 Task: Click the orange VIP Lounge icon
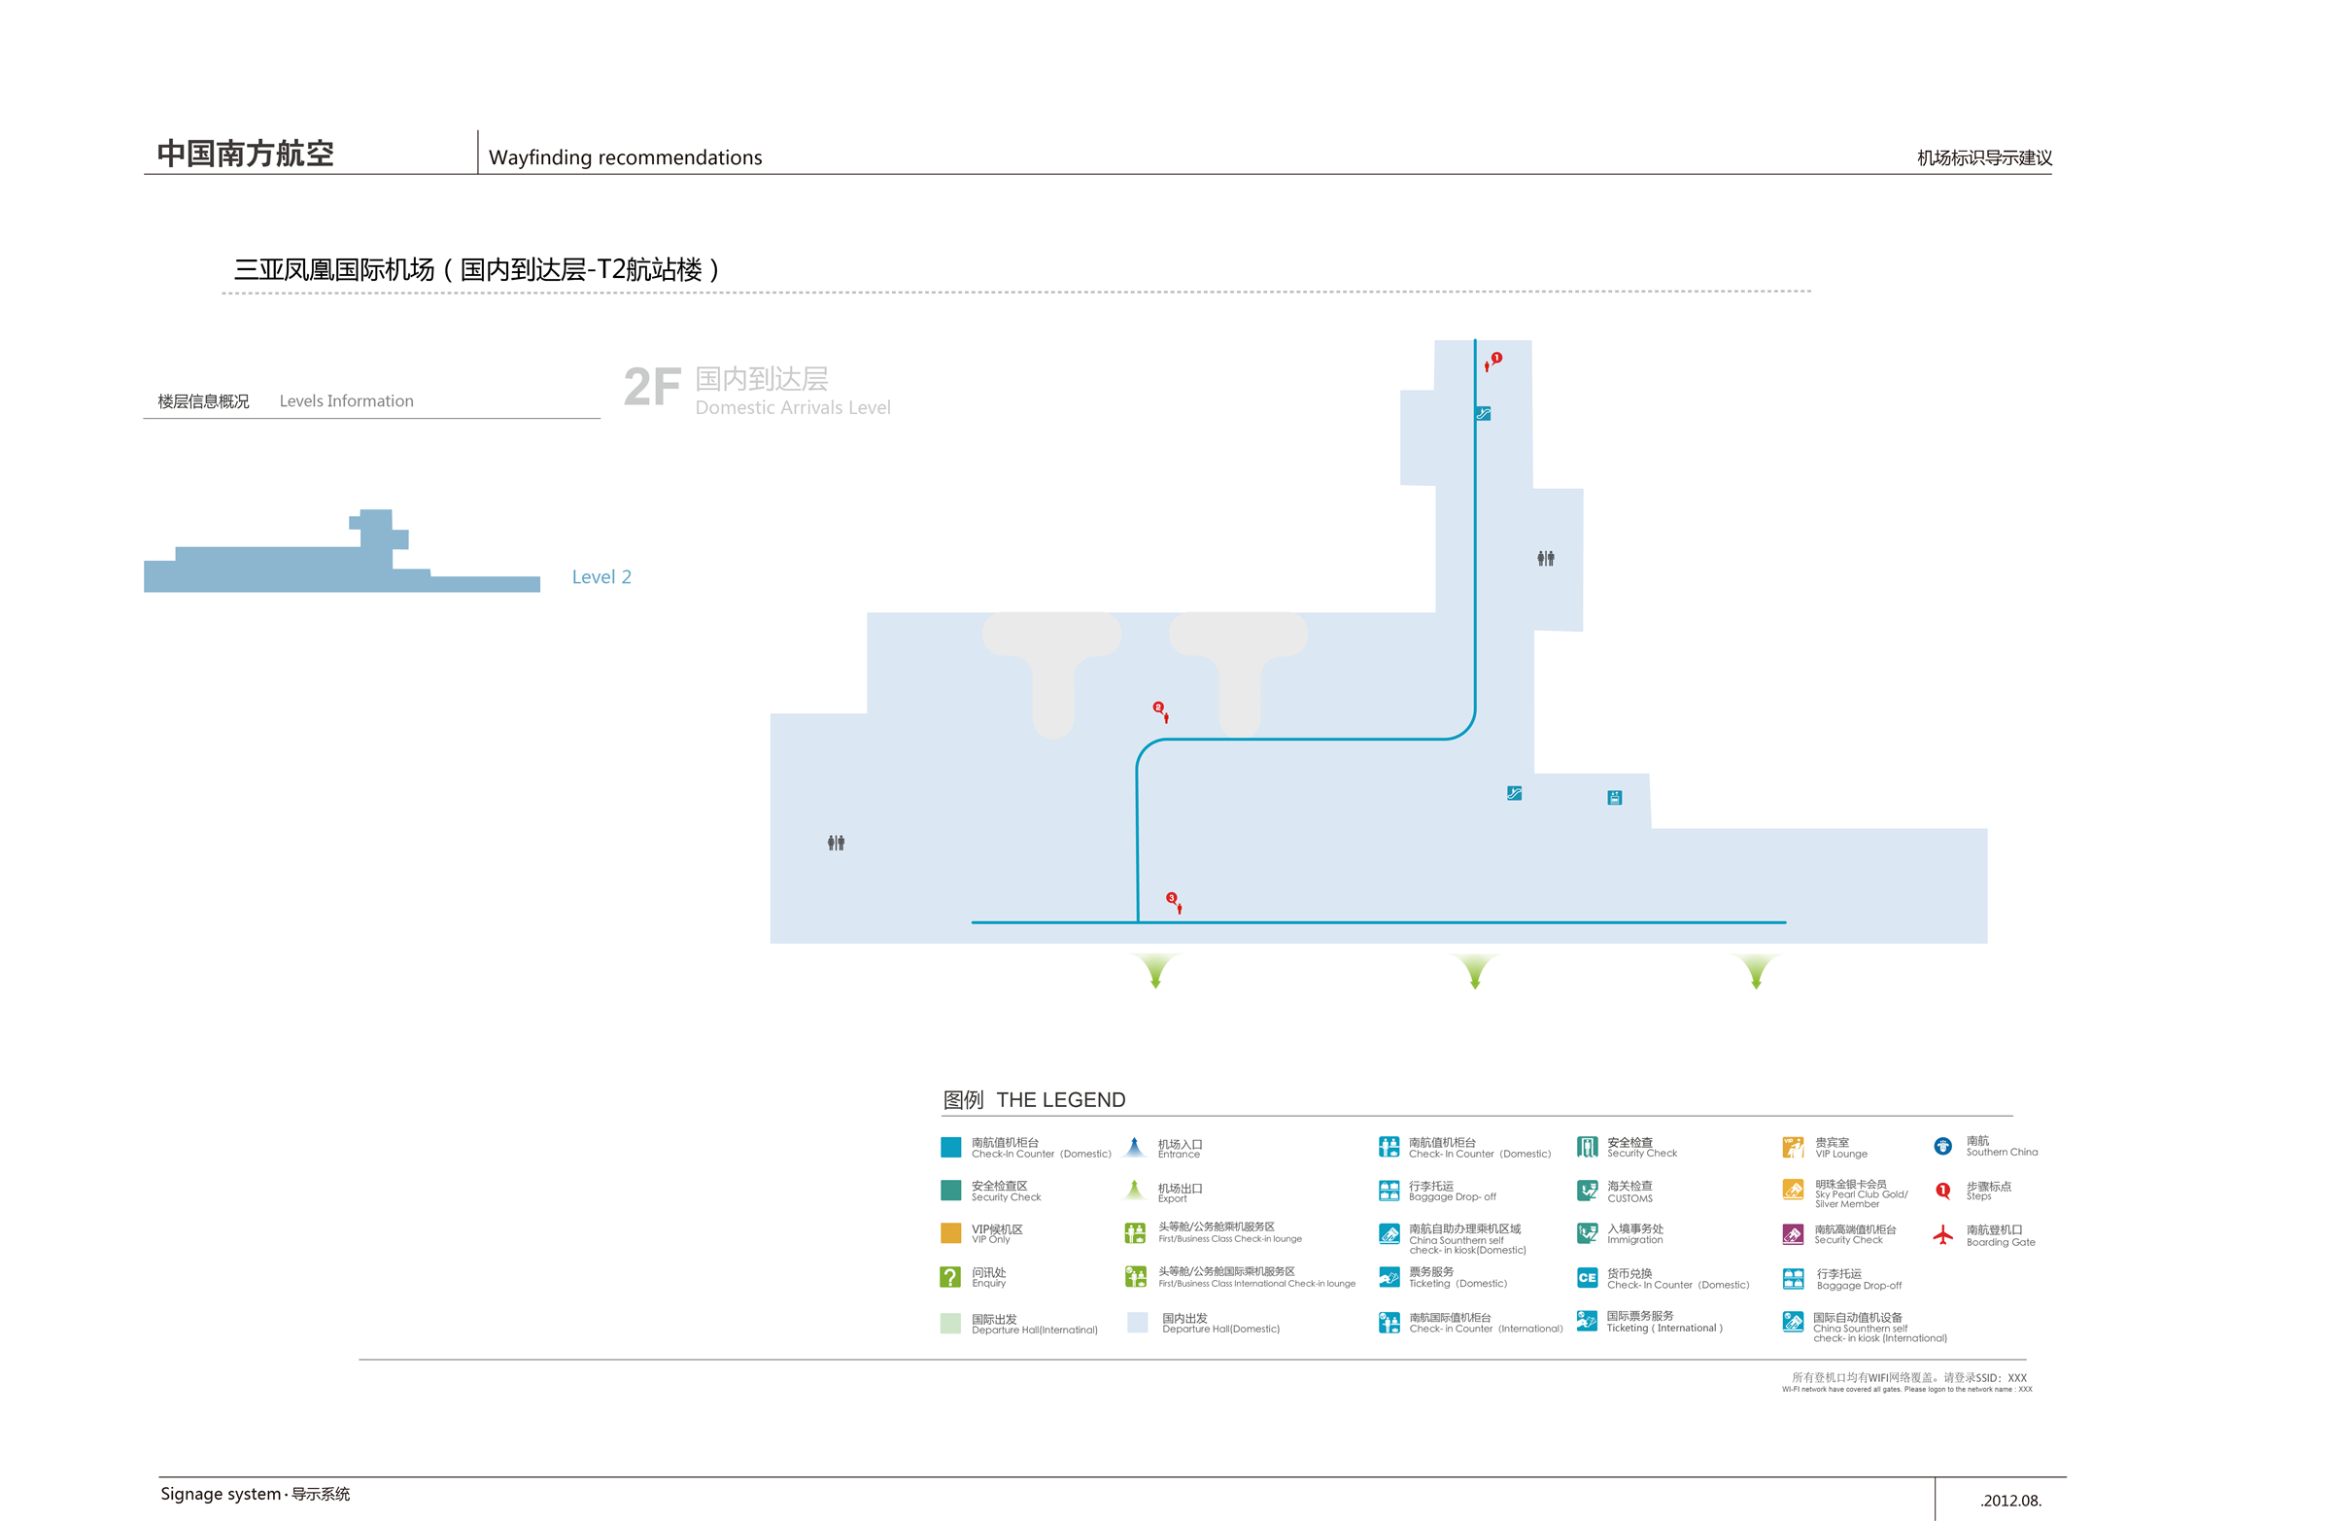click(1793, 1147)
